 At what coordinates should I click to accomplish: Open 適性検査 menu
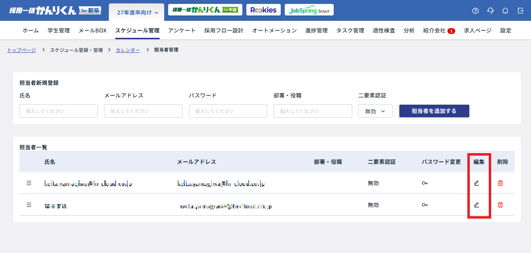(384, 31)
